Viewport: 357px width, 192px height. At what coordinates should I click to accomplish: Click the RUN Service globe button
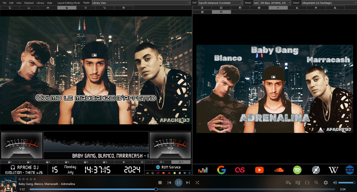(x=168, y=167)
